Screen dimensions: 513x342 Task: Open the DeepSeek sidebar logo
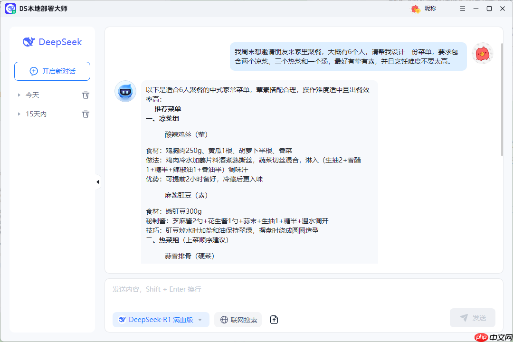(x=52, y=42)
